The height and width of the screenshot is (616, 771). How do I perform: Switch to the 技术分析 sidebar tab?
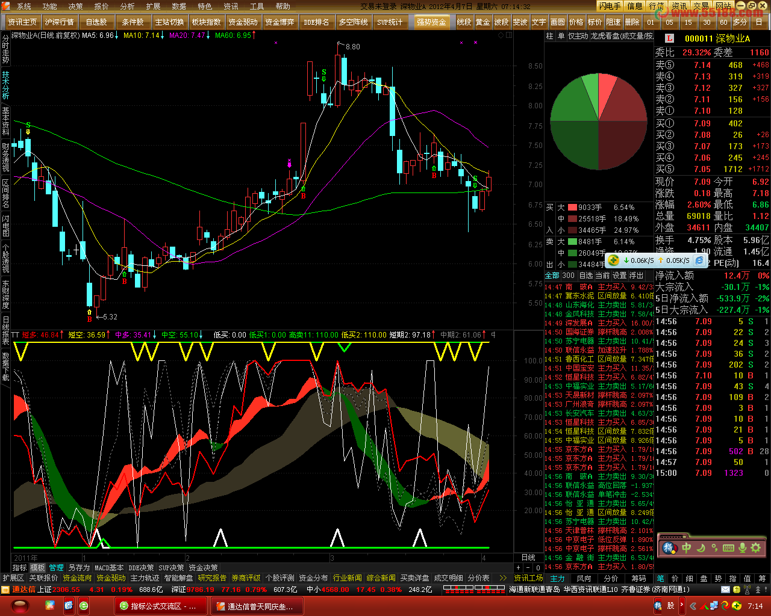coord(5,85)
